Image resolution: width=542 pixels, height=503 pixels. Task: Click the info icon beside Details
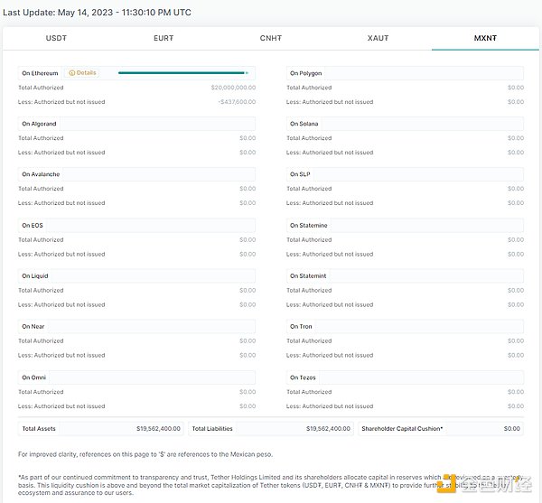click(71, 73)
